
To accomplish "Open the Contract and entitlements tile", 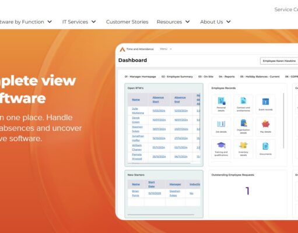I will [243, 104].
